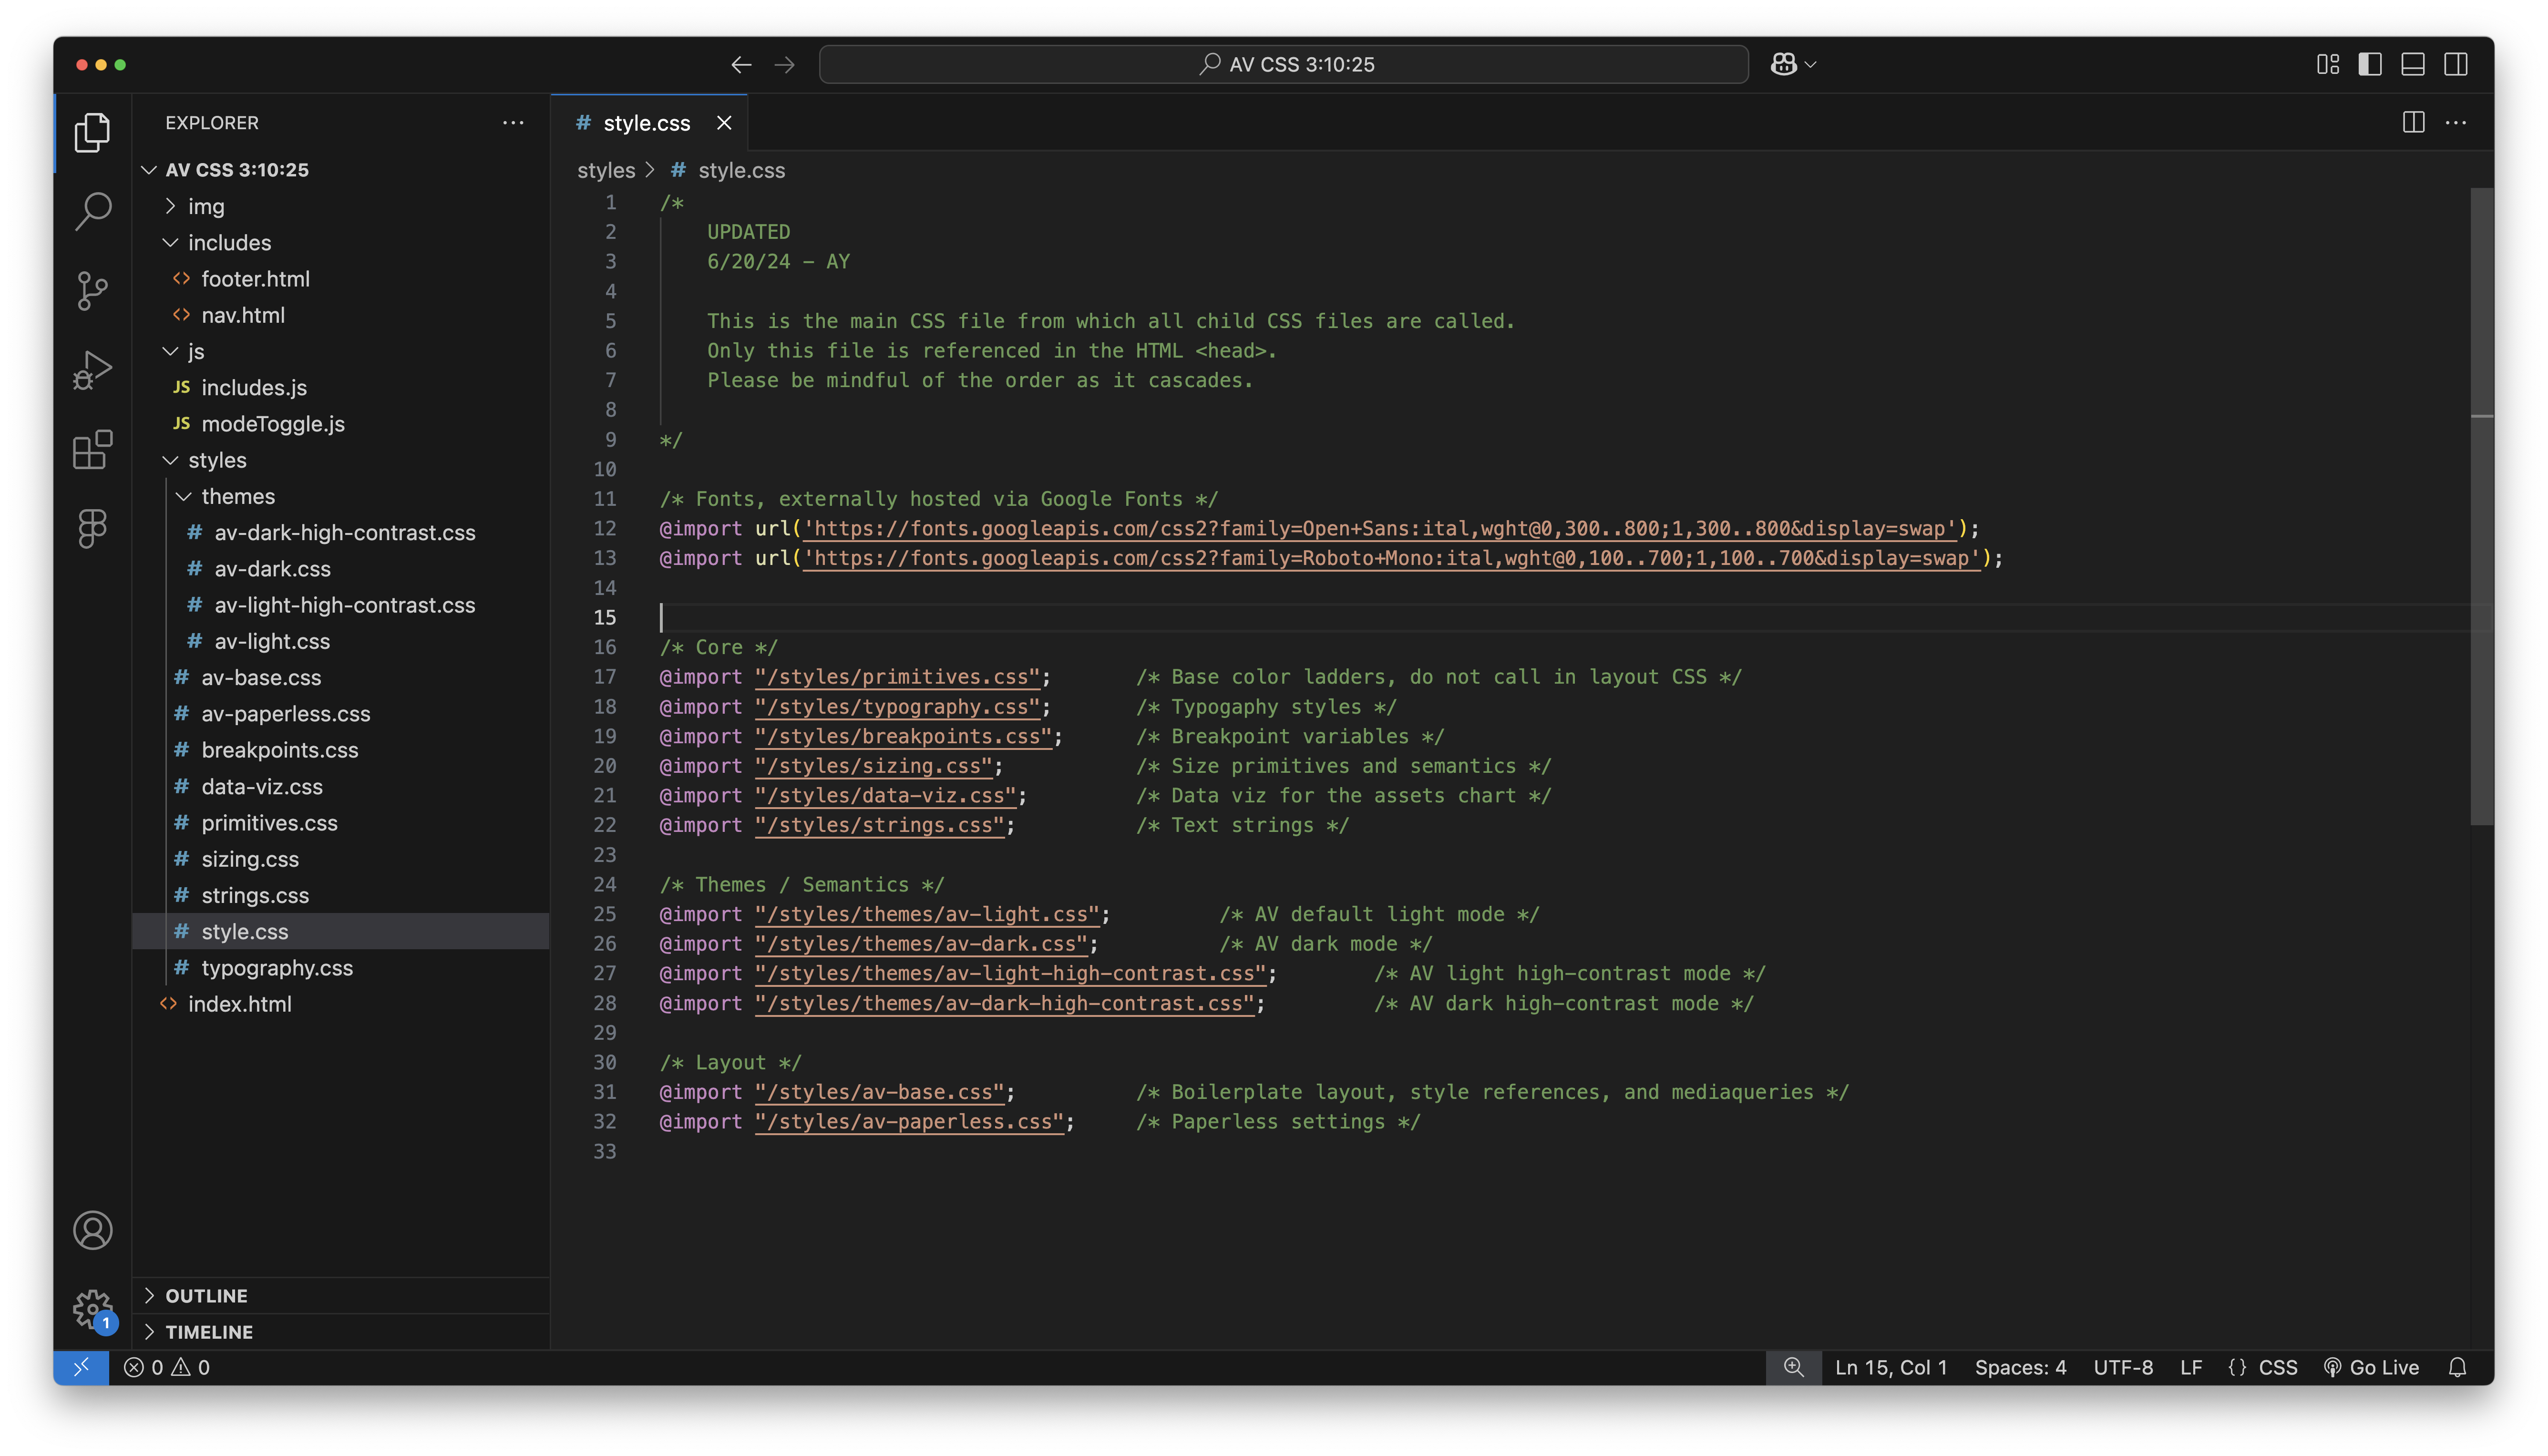The image size is (2548, 1456).
Task: Open av-base.css file
Action: pos(341,678)
